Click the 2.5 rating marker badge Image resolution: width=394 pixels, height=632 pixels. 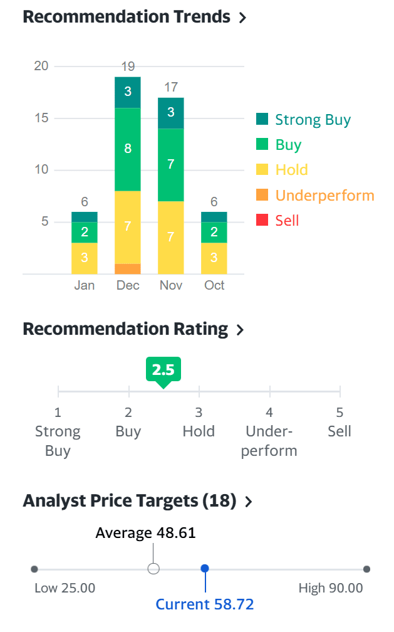[x=163, y=370]
